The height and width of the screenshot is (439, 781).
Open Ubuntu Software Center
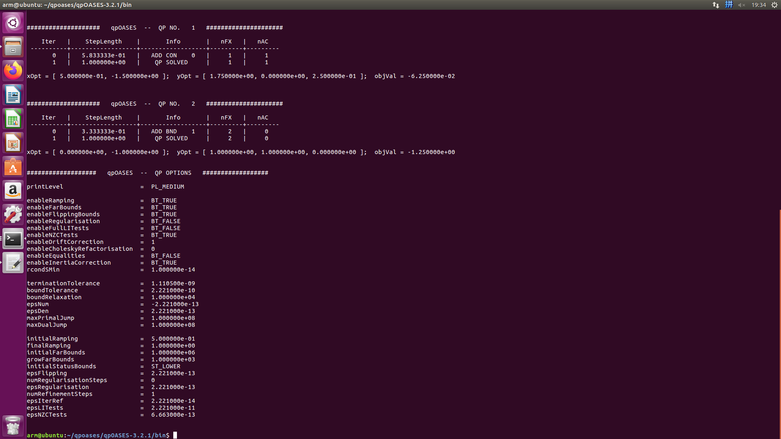tap(13, 167)
